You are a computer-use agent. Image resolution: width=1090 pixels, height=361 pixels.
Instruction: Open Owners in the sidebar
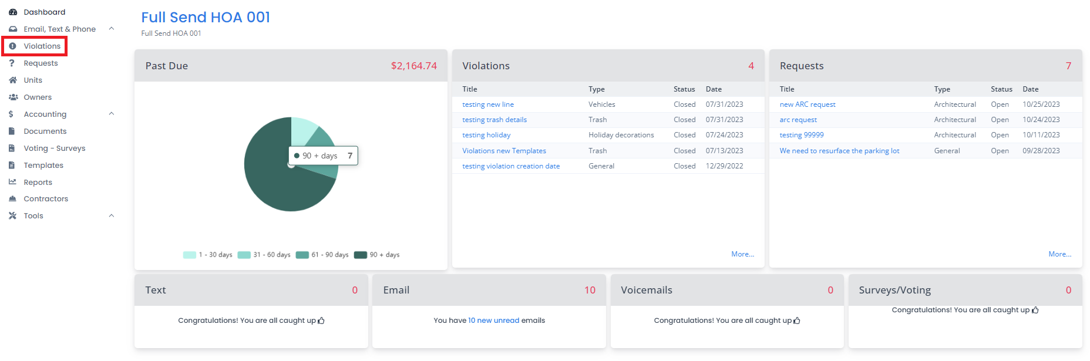pos(38,97)
